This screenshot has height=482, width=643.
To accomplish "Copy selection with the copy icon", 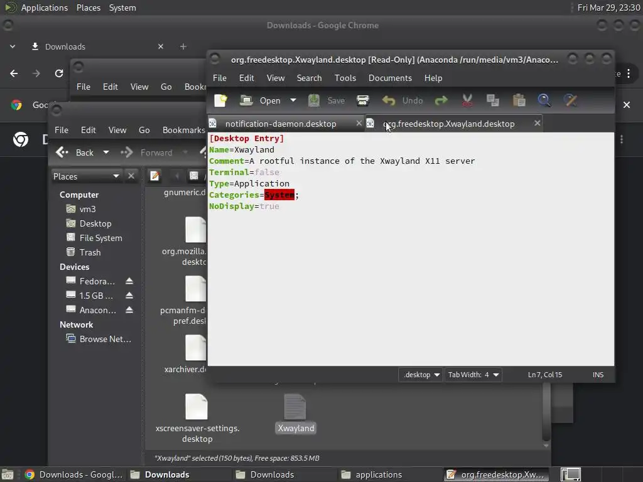I will (x=492, y=100).
